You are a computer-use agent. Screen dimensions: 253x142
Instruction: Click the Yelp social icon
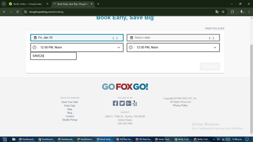135,103
